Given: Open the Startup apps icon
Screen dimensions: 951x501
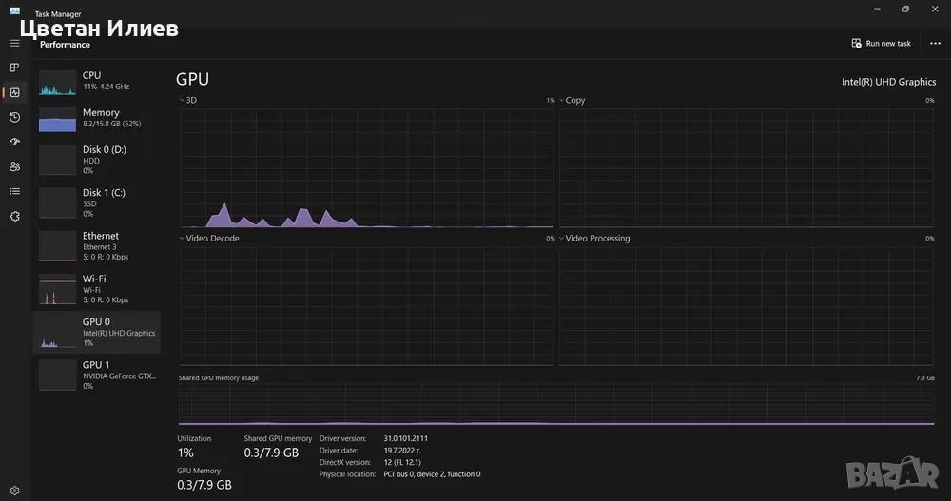Looking at the screenshot, I should (14, 142).
